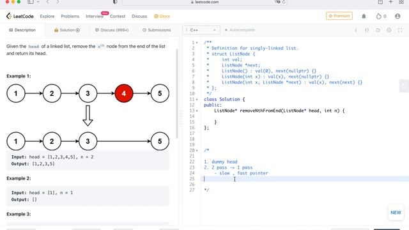
Task: Click the '1. dummy head' comment line
Action: point(220,162)
